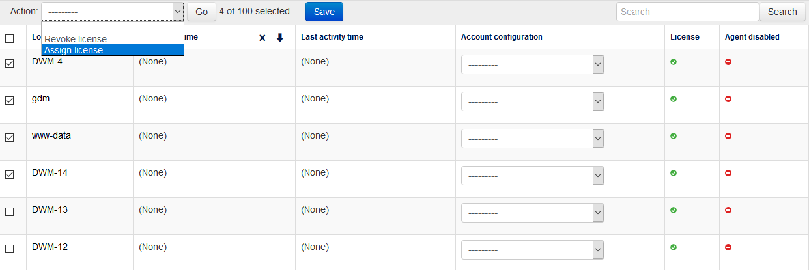Open the Action dropdown selector
The image size is (809, 270).
pos(113,12)
